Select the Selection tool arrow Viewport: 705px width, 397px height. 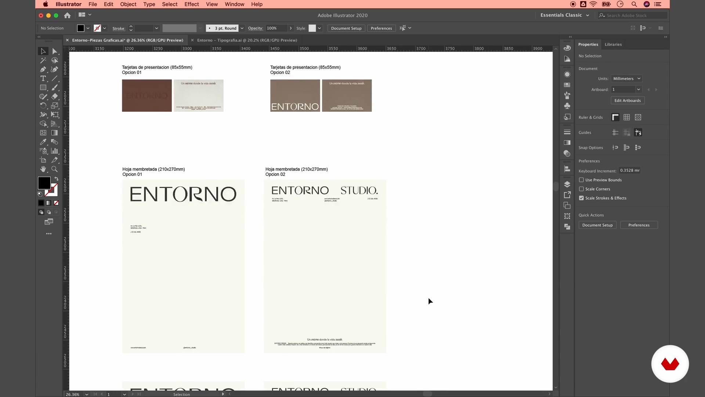pyautogui.click(x=43, y=51)
